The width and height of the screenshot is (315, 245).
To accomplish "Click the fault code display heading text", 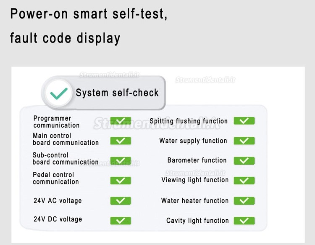I will (x=65, y=38).
